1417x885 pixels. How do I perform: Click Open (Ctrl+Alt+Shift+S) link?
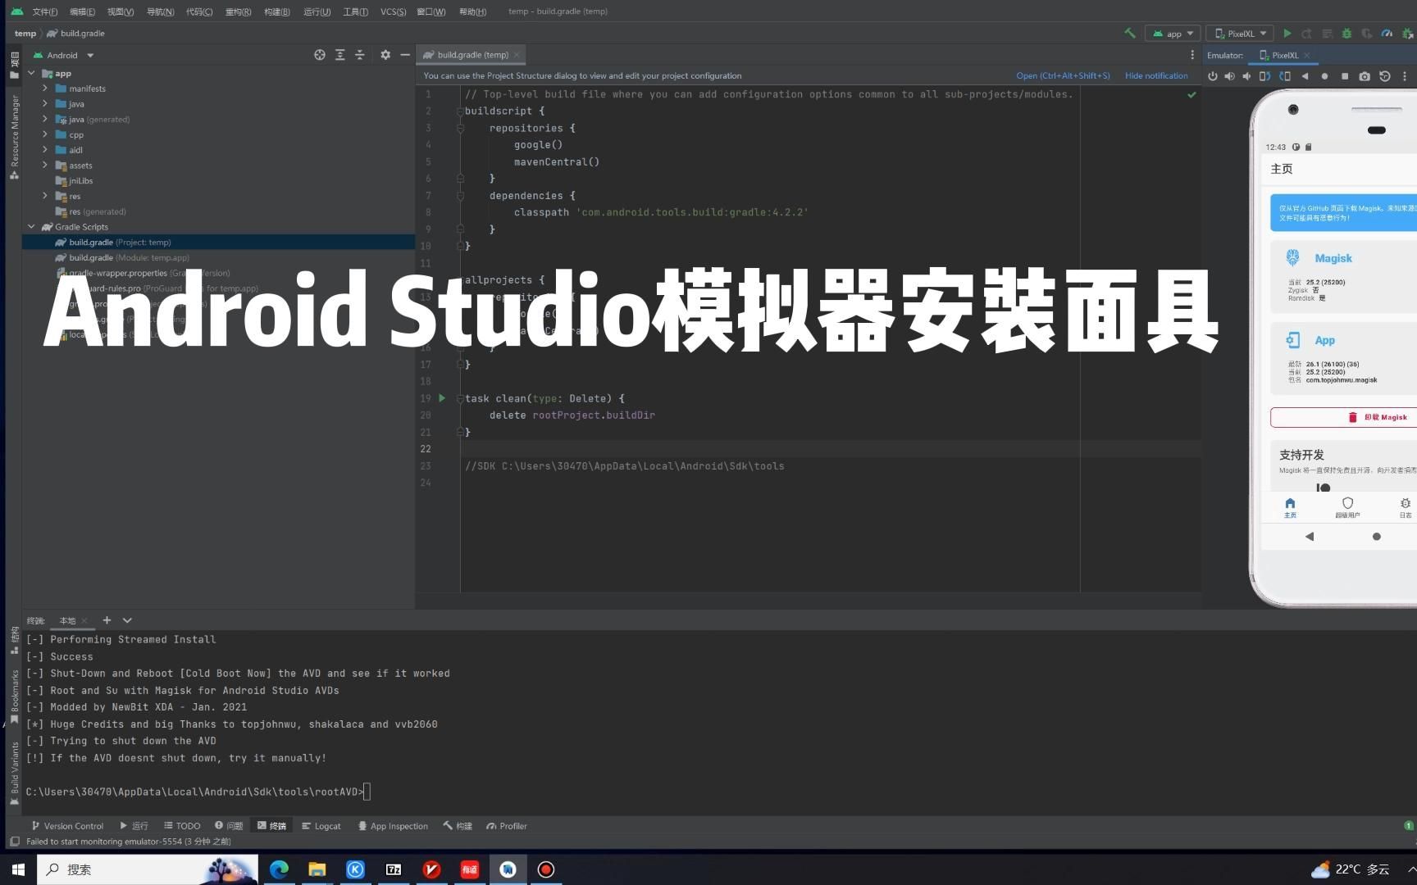1063,75
